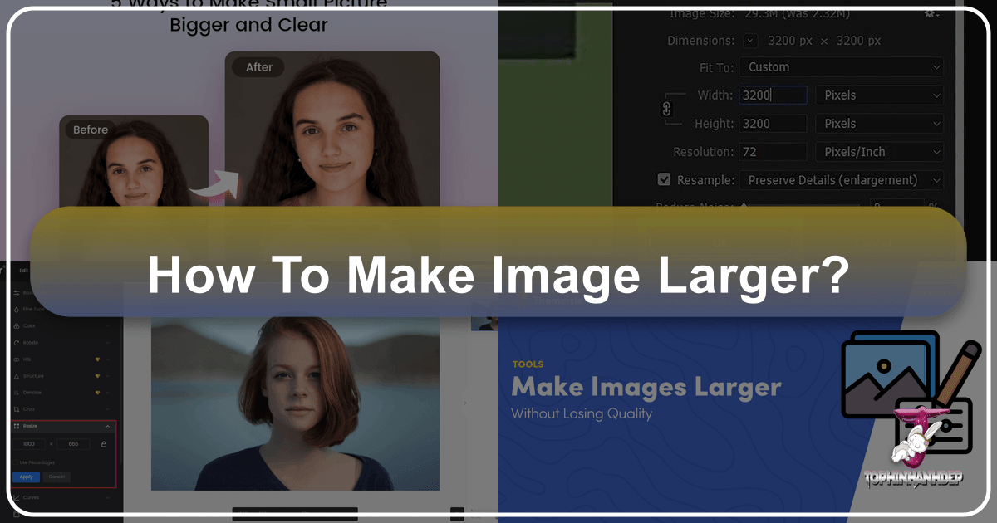Open the Fit To dropdown showing Custom

click(841, 66)
